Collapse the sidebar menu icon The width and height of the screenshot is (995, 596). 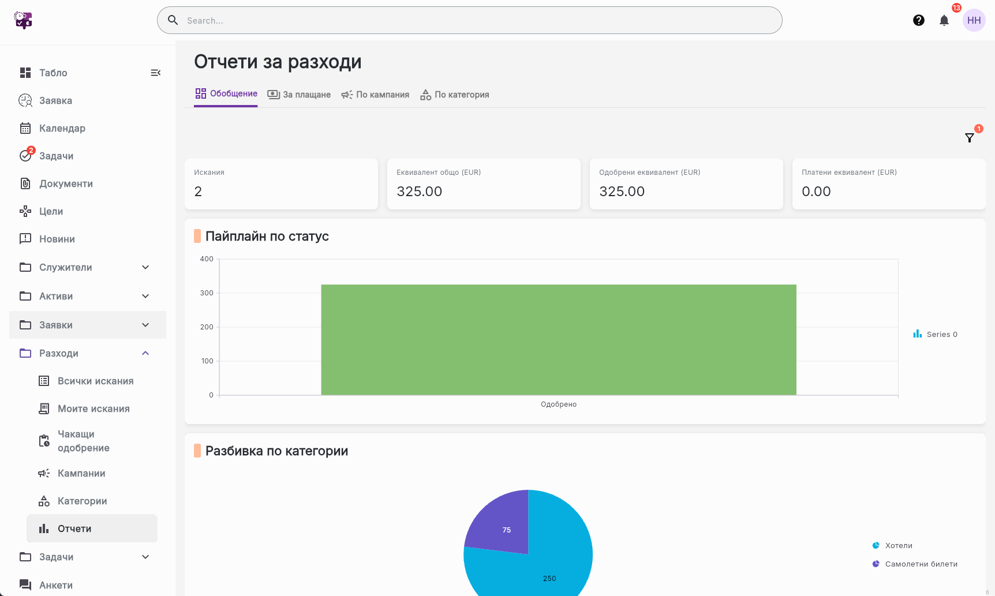(155, 73)
